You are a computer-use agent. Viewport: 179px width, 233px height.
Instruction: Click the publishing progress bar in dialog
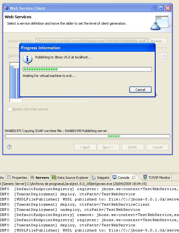(87, 69)
